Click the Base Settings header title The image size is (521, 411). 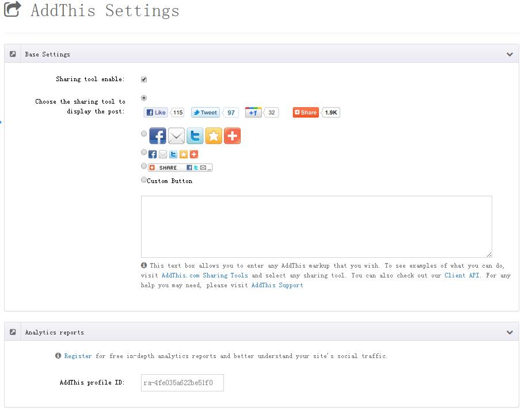[x=48, y=54]
